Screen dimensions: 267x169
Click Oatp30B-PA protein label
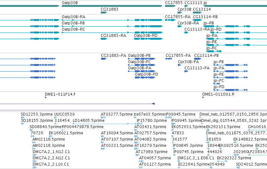coord(140,68)
